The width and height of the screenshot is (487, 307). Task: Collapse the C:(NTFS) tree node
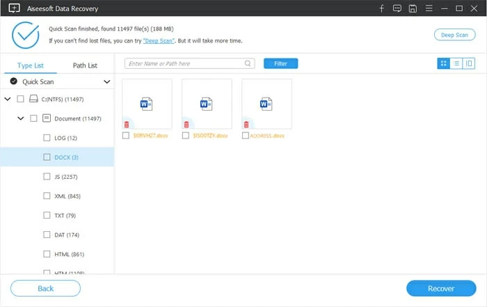[x=8, y=100]
